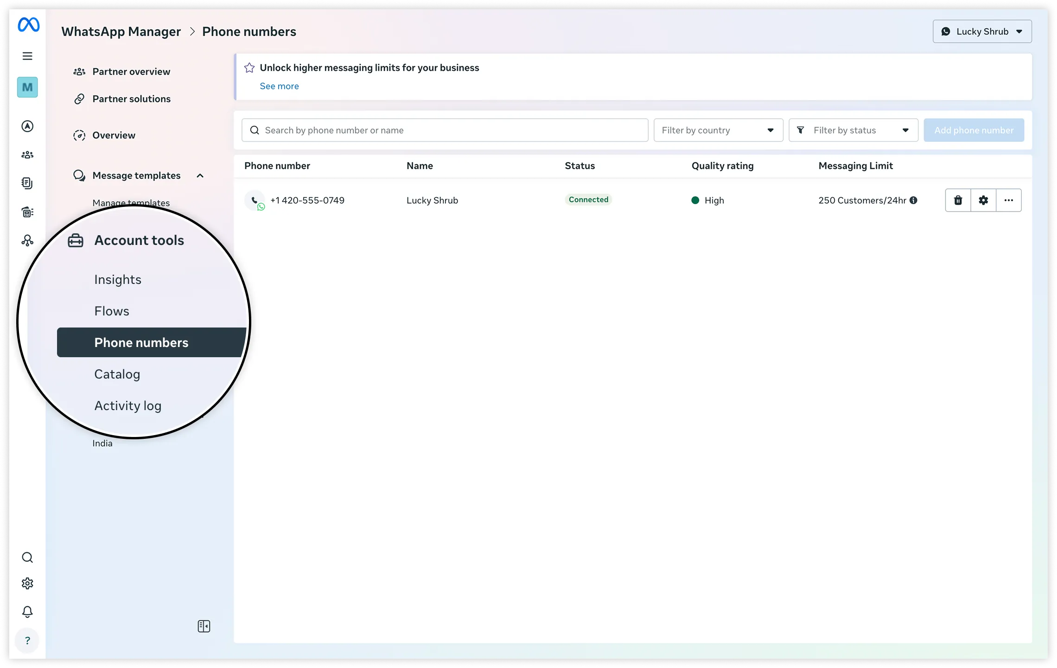Screen dimensions: 1057x668
Task: Open more options ellipsis for Lucky Shrub
Action: tap(1008, 200)
